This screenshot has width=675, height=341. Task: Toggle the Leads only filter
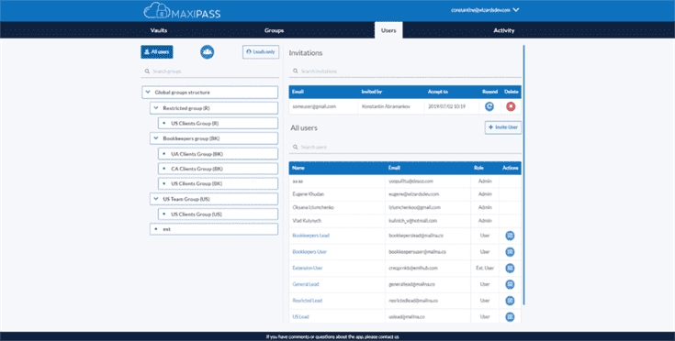pyautogui.click(x=261, y=52)
